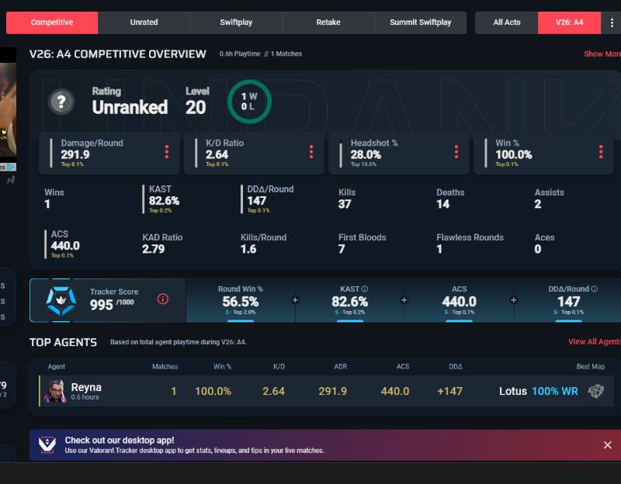Open the Reyna agent row

pyautogui.click(x=326, y=391)
